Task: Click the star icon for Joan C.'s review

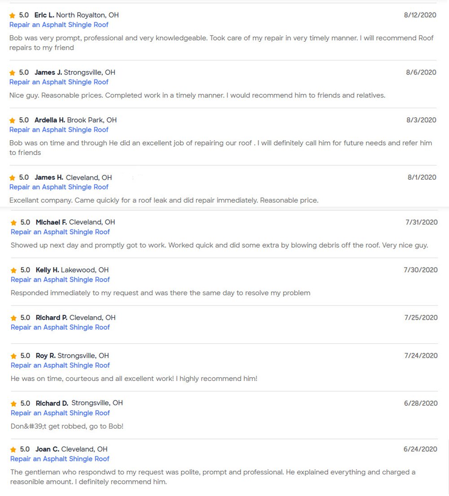Action: (x=14, y=449)
